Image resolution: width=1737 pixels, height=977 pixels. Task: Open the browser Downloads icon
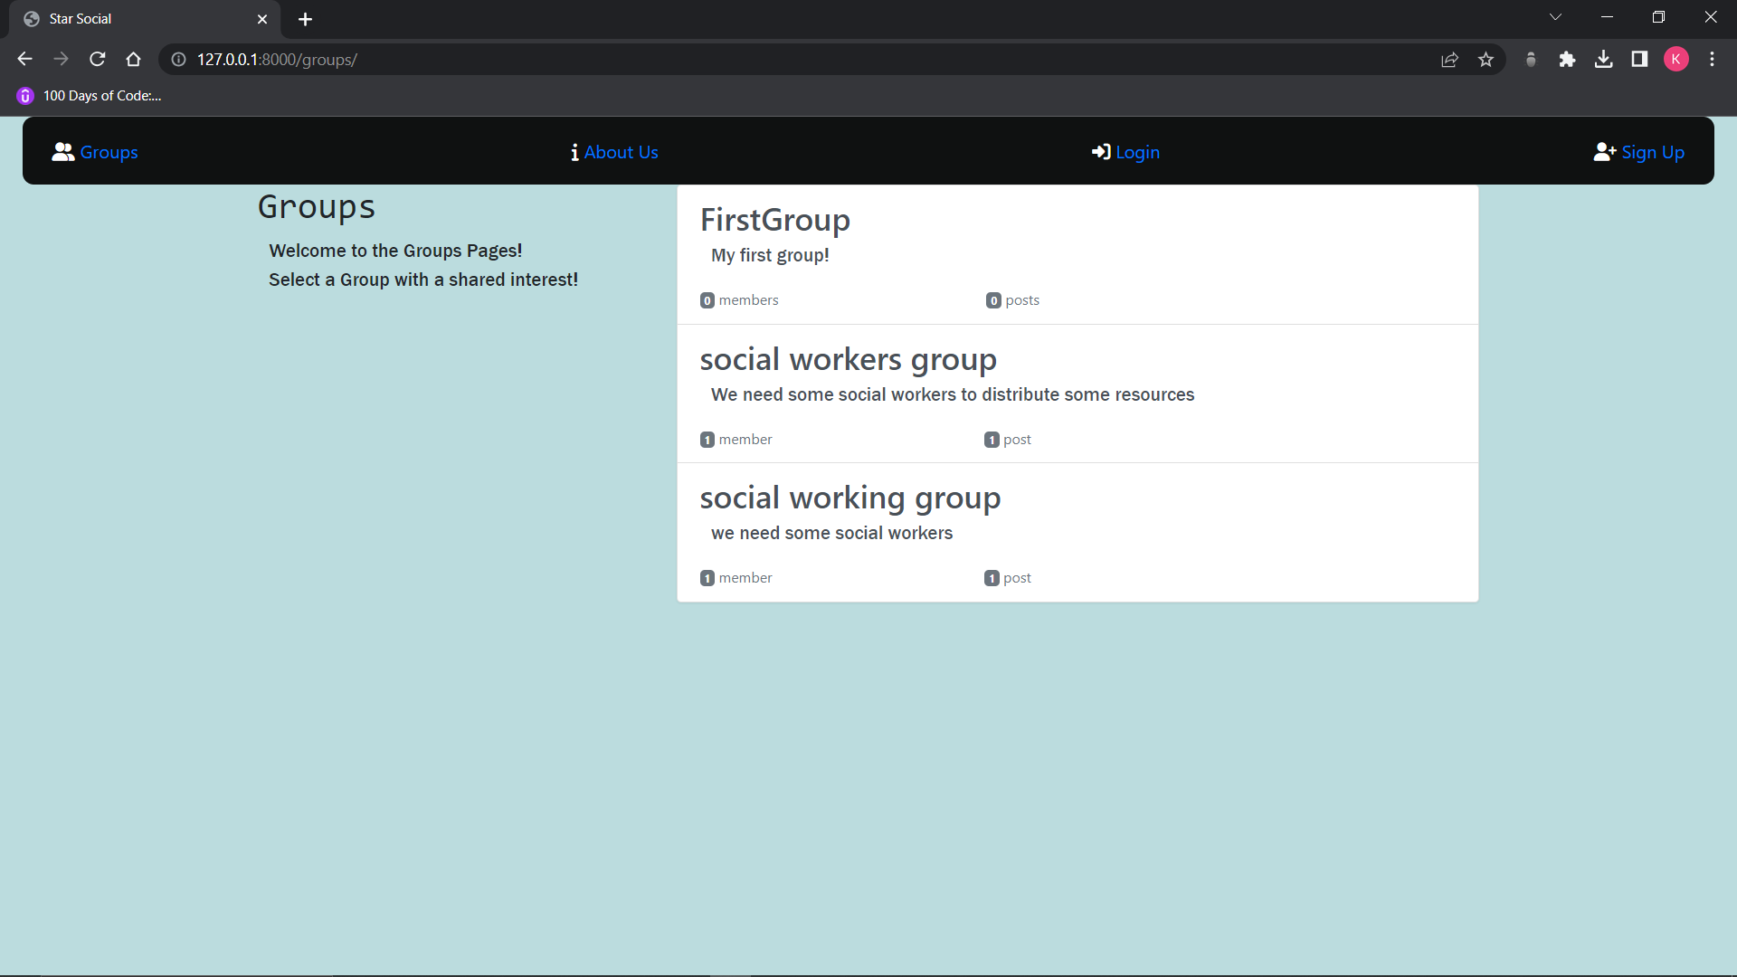[1603, 60]
